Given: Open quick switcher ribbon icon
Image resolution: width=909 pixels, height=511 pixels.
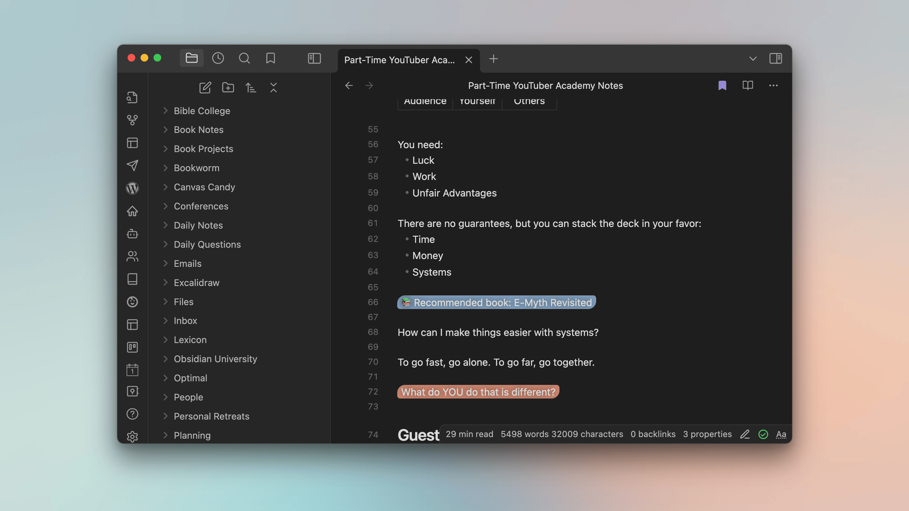Looking at the screenshot, I should (x=132, y=97).
